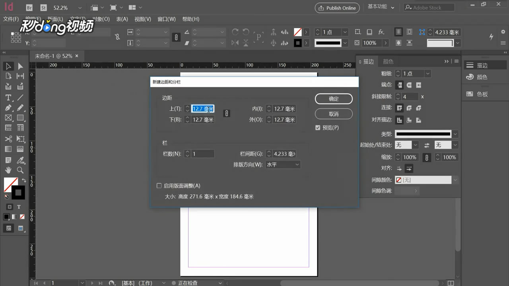Select the Gap tool
Viewport: 509px width, 286px height.
pyautogui.click(x=20, y=76)
